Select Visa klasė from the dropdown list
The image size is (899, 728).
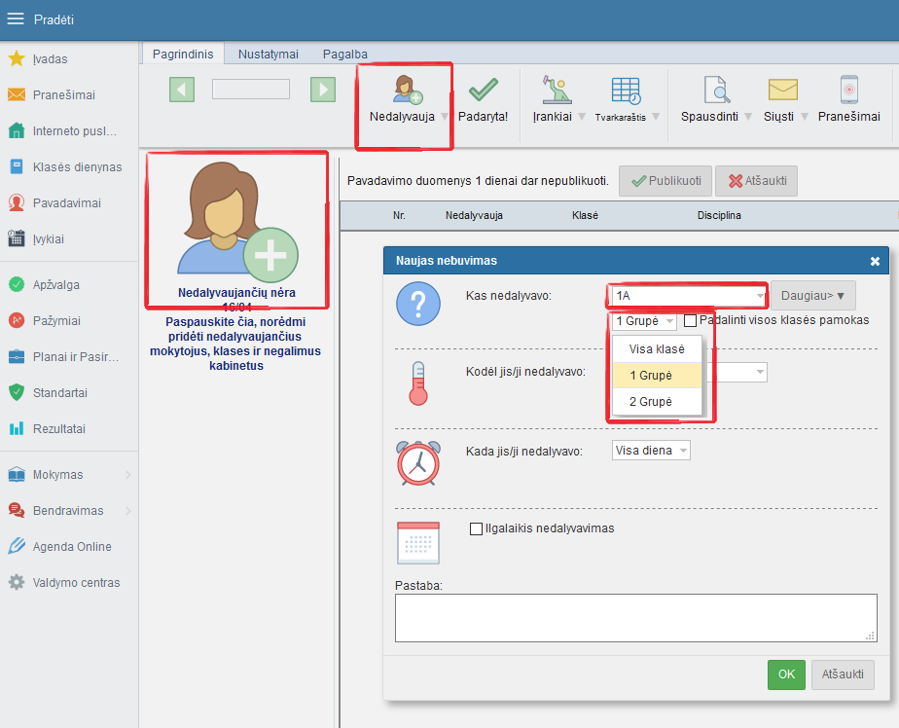(x=657, y=349)
